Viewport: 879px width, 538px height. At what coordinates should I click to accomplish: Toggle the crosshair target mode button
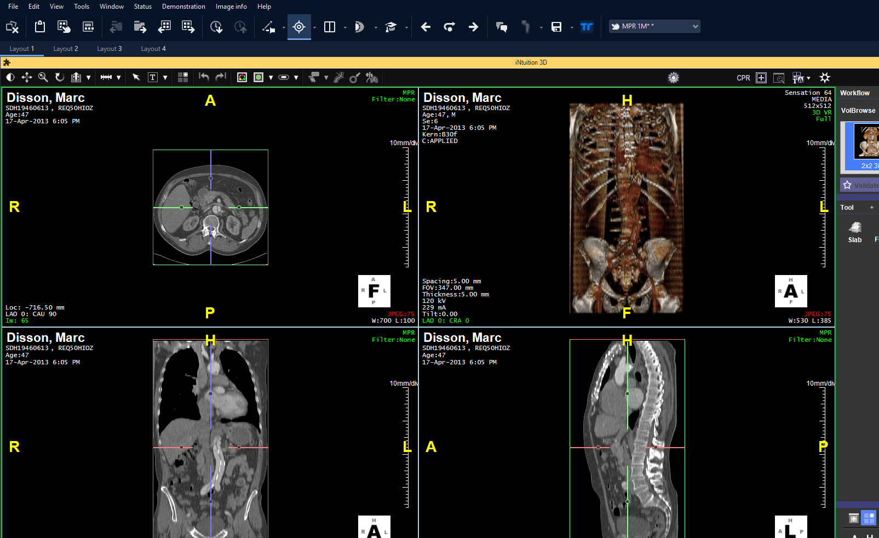(299, 27)
